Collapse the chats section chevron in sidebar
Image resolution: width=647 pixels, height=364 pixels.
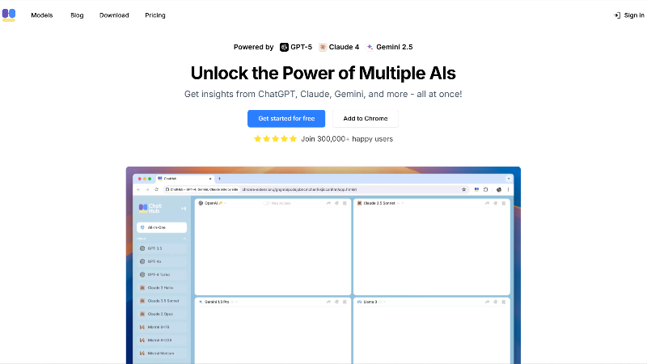coord(184,239)
